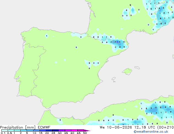Click the Mallorca island on the map
The width and height of the screenshot is (174, 134).
[127, 71]
